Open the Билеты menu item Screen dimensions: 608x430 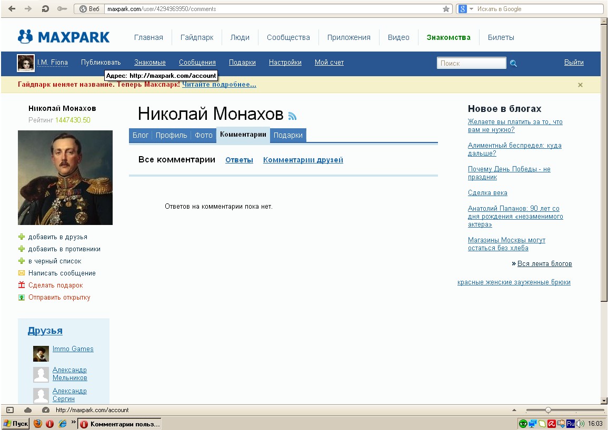(501, 37)
